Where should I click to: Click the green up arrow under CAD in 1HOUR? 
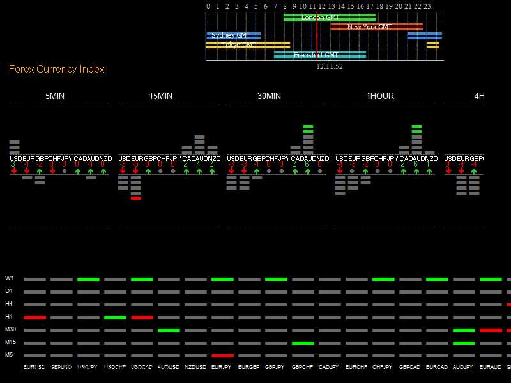404,171
